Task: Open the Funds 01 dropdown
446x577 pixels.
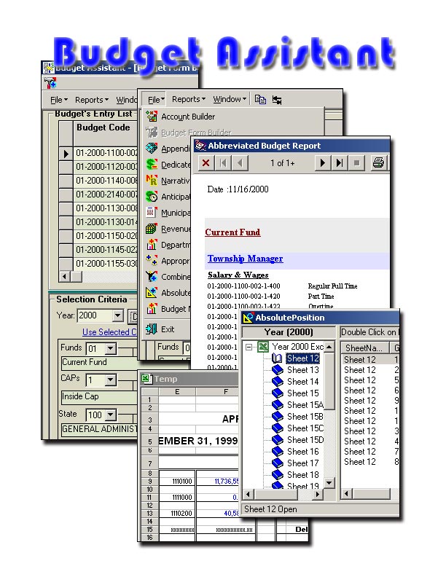Action: click(110, 348)
